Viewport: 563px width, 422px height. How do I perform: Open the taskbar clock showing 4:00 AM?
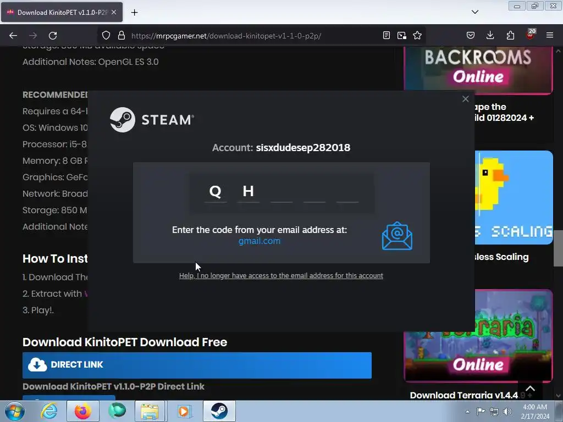click(x=535, y=412)
